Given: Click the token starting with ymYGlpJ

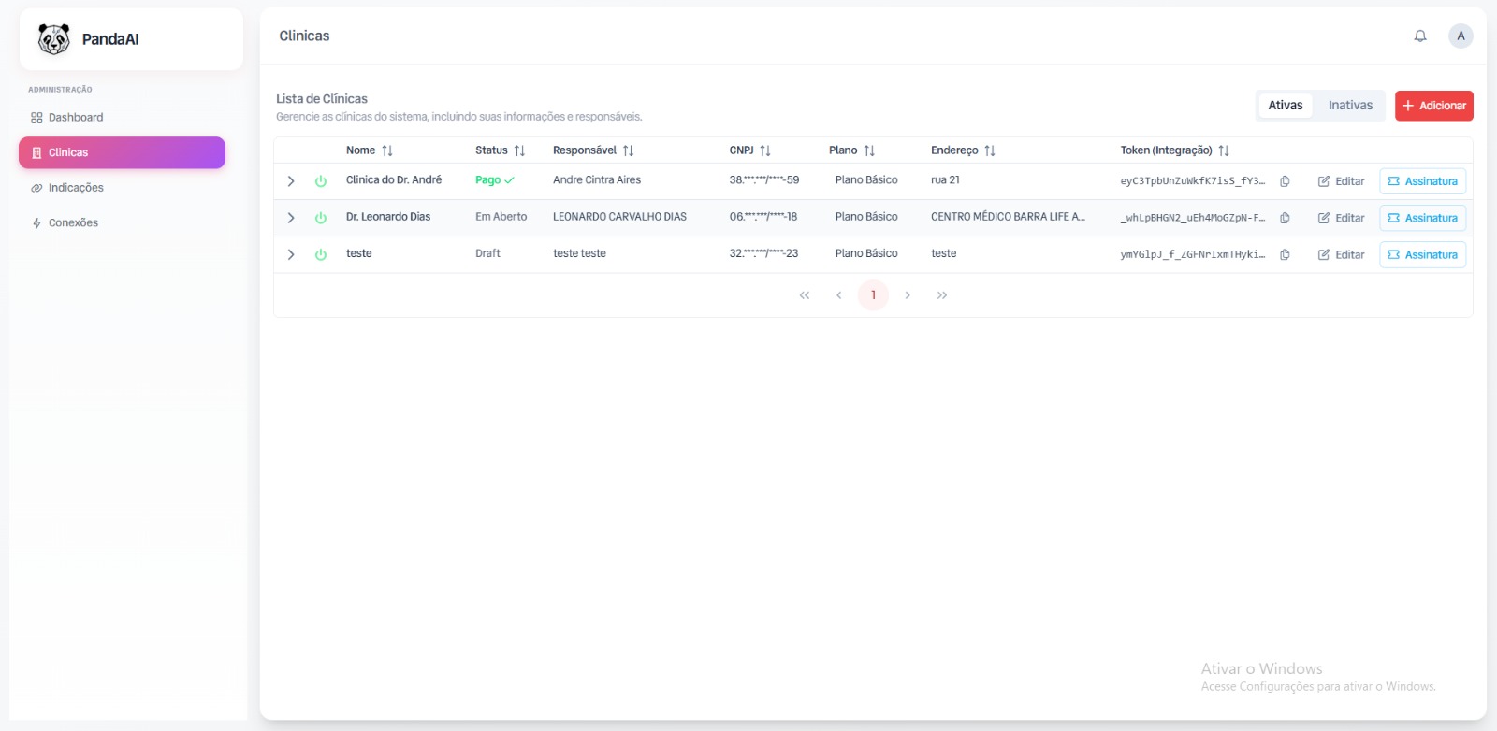Looking at the screenshot, I should click(1192, 254).
